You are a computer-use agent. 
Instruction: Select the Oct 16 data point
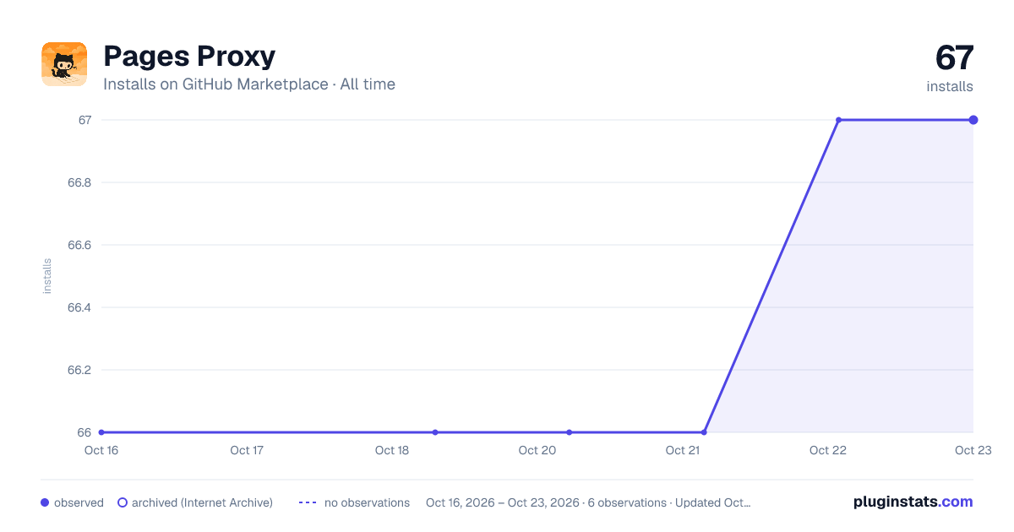(x=101, y=432)
